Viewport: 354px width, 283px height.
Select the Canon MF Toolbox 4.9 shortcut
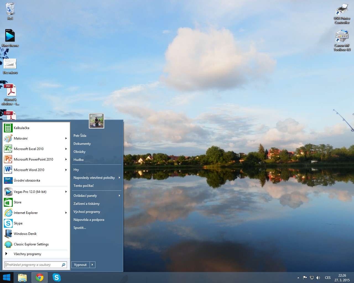[x=342, y=40]
